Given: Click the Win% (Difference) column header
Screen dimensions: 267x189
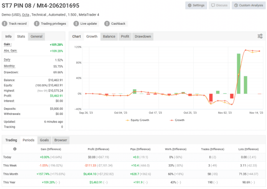Looking at the screenshot, I should pos(176,149).
